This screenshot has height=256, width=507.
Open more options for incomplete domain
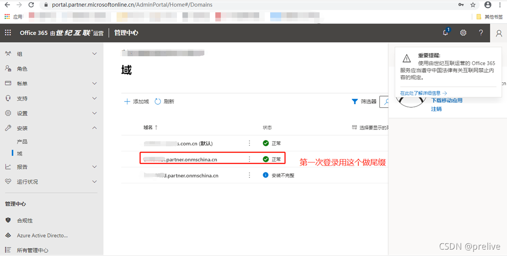point(249,175)
